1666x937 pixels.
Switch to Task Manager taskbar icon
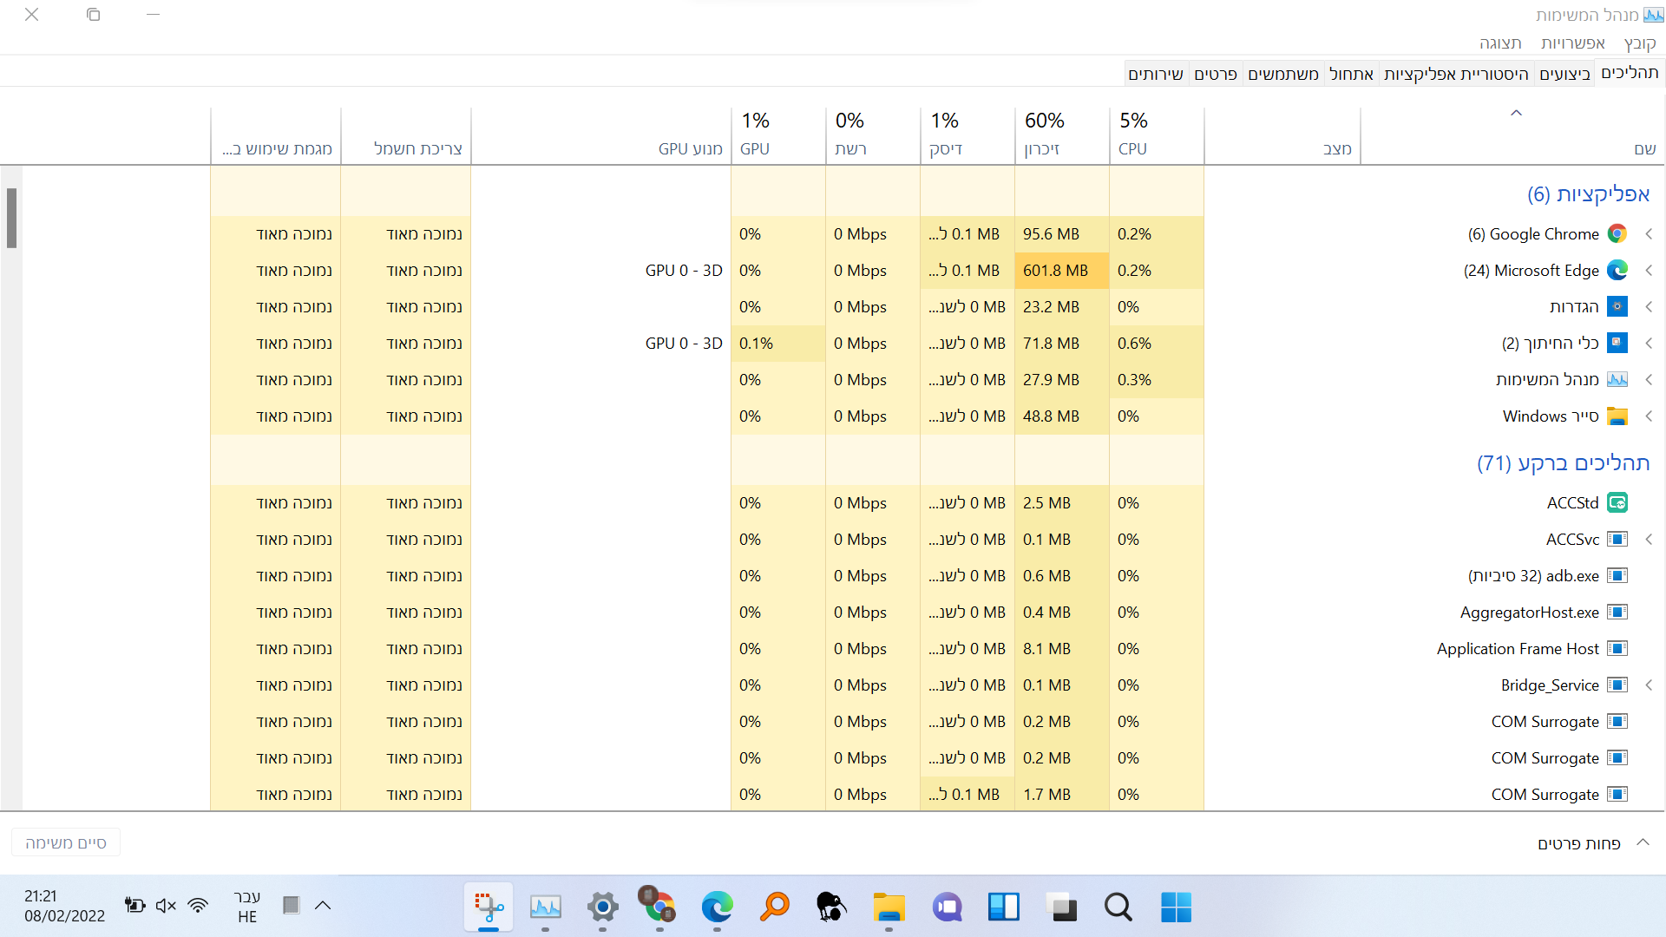coord(545,908)
